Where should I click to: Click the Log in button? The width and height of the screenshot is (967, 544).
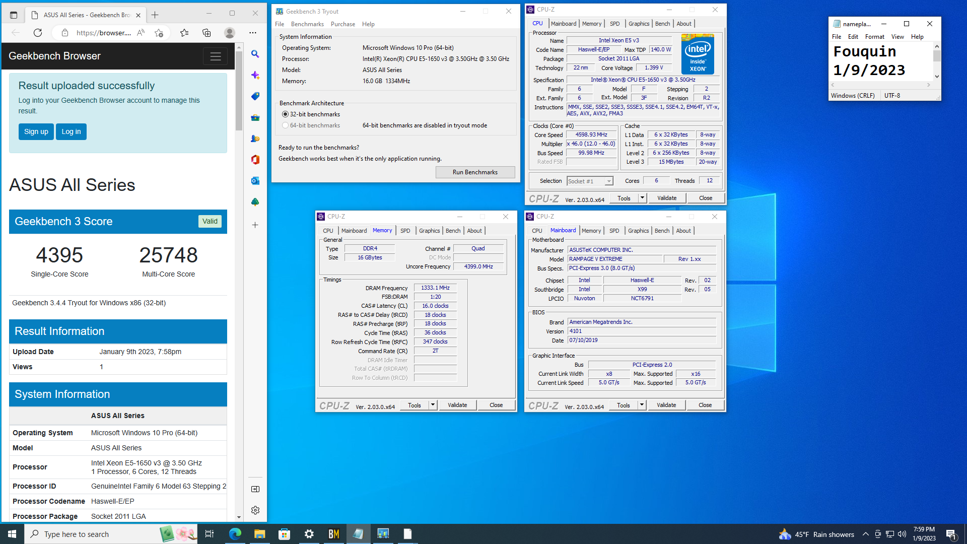click(71, 131)
